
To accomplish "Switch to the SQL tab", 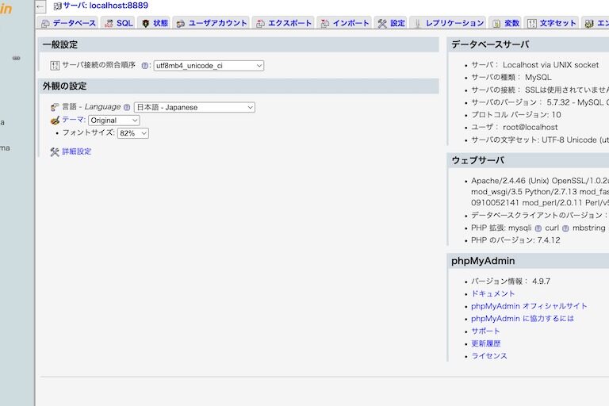I will pyautogui.click(x=119, y=23).
